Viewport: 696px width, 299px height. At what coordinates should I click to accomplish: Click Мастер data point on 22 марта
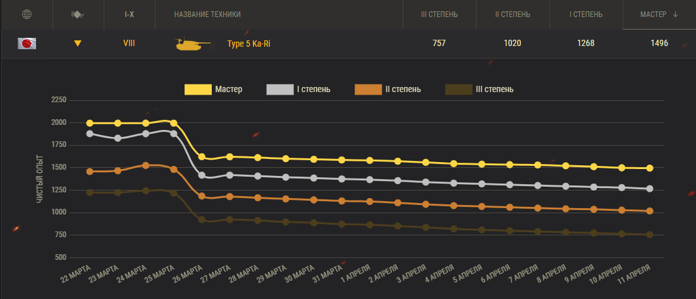(x=90, y=123)
